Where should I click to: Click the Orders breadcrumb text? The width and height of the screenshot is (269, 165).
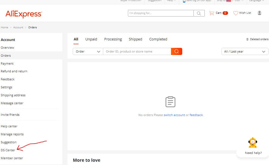tap(32, 27)
